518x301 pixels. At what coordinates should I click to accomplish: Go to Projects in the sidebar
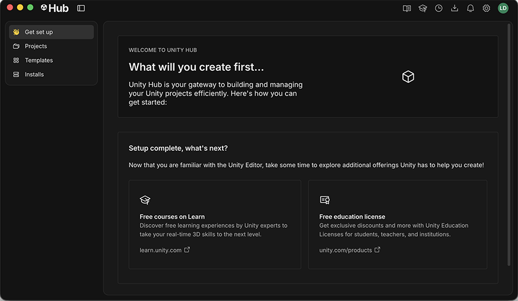tap(51, 46)
